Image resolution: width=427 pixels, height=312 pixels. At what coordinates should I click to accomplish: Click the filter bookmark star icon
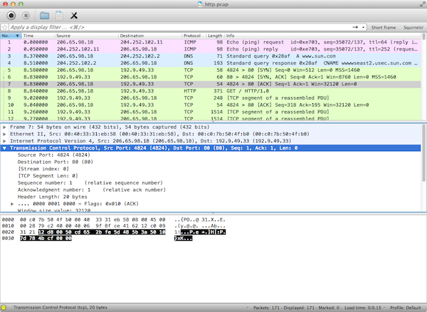click(x=5, y=27)
